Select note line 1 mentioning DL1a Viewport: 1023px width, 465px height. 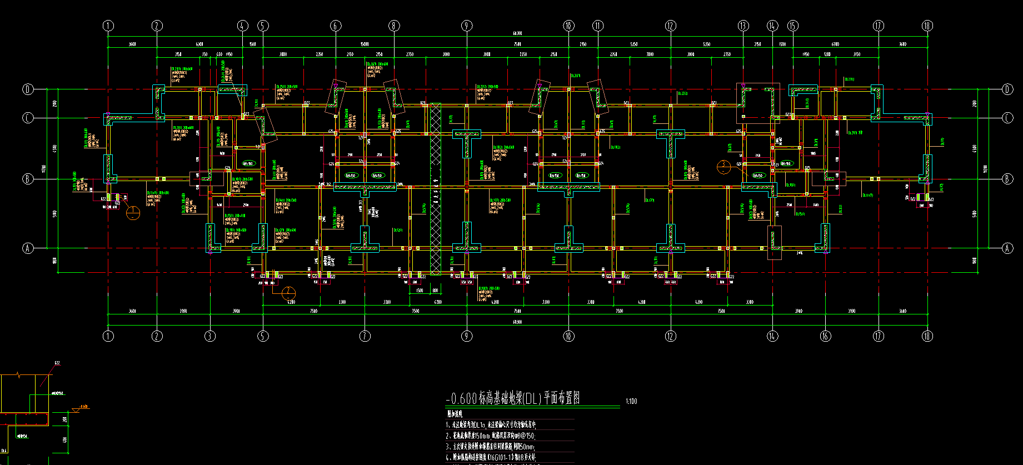pos(491,424)
